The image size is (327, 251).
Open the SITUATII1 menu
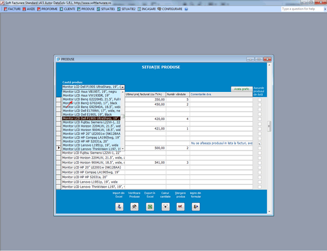[x=106, y=9]
